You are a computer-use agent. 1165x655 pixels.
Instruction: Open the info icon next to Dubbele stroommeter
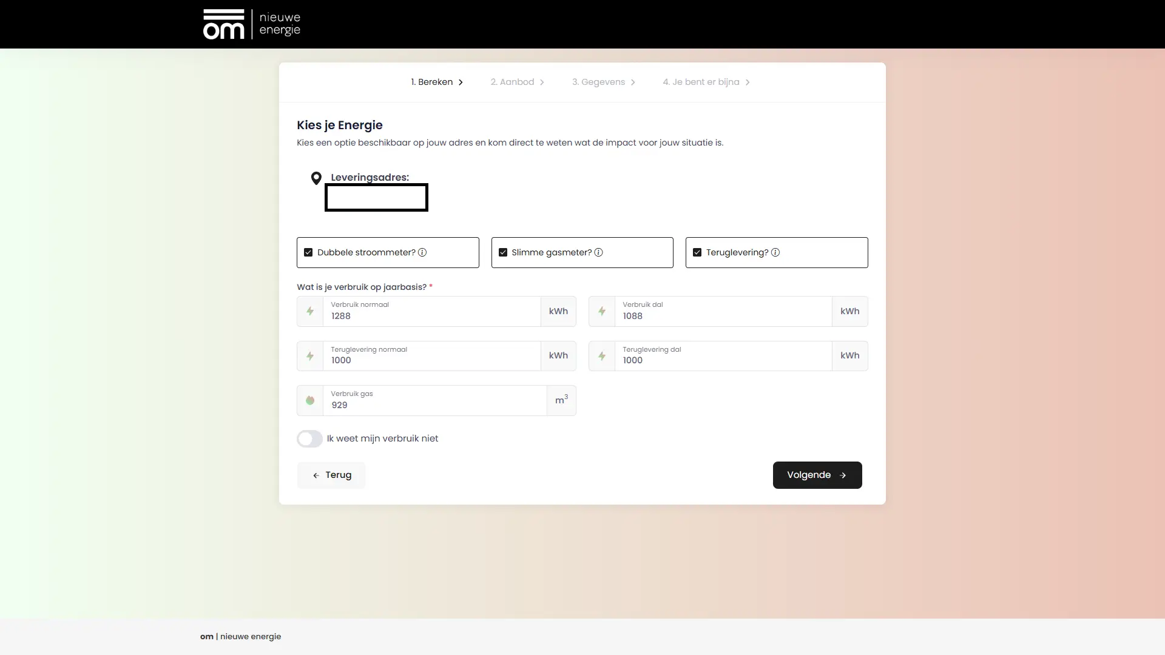(422, 252)
